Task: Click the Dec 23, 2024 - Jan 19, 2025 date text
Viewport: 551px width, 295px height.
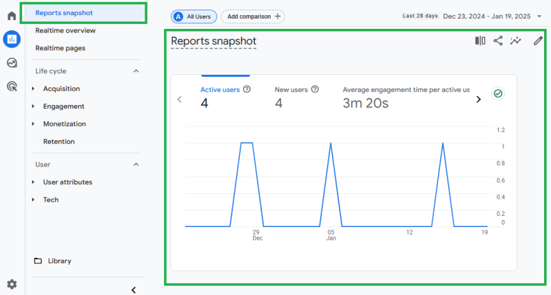Action: point(487,17)
